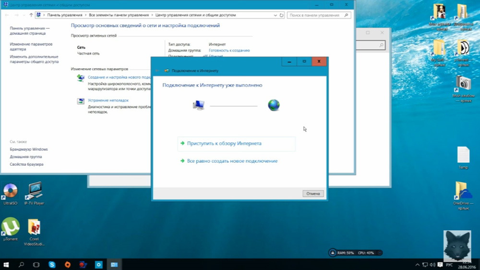Open Windows Start menu
This screenshot has width=480, height=270.
coord(7,264)
